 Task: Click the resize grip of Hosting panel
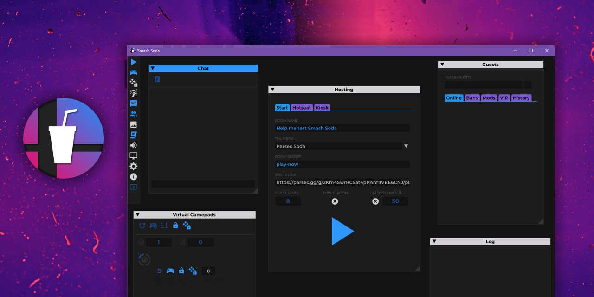point(417,268)
